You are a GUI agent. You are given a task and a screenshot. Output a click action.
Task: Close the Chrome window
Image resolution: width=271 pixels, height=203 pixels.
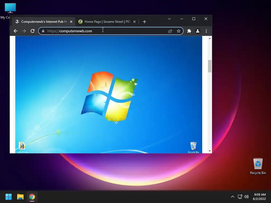[x=206, y=19]
